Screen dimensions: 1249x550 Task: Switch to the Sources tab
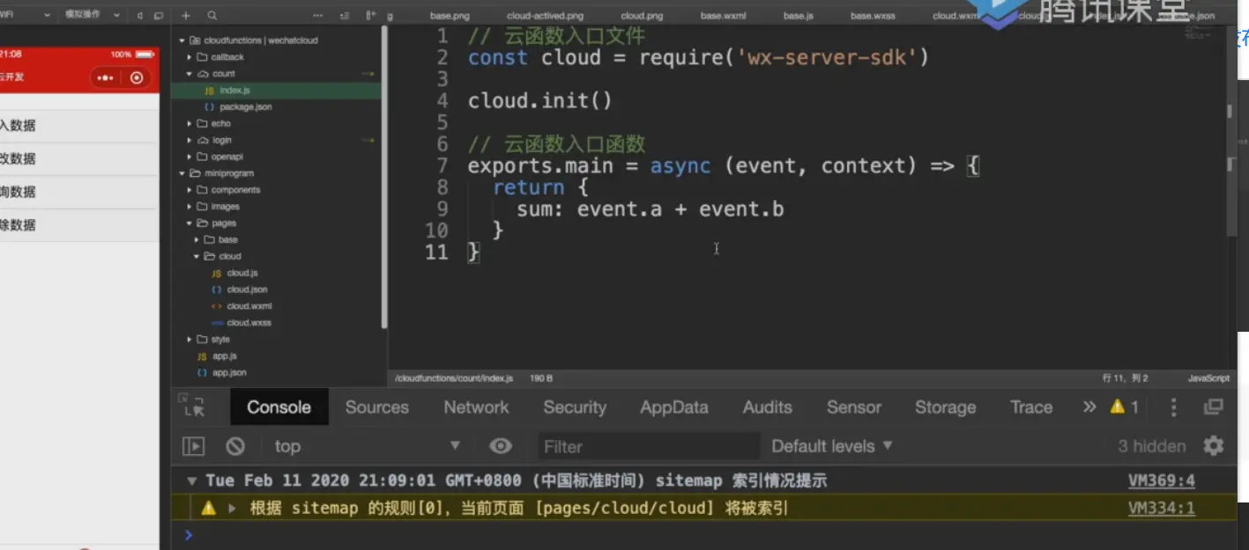(x=377, y=407)
